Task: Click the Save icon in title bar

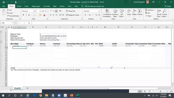Action: [4, 2]
